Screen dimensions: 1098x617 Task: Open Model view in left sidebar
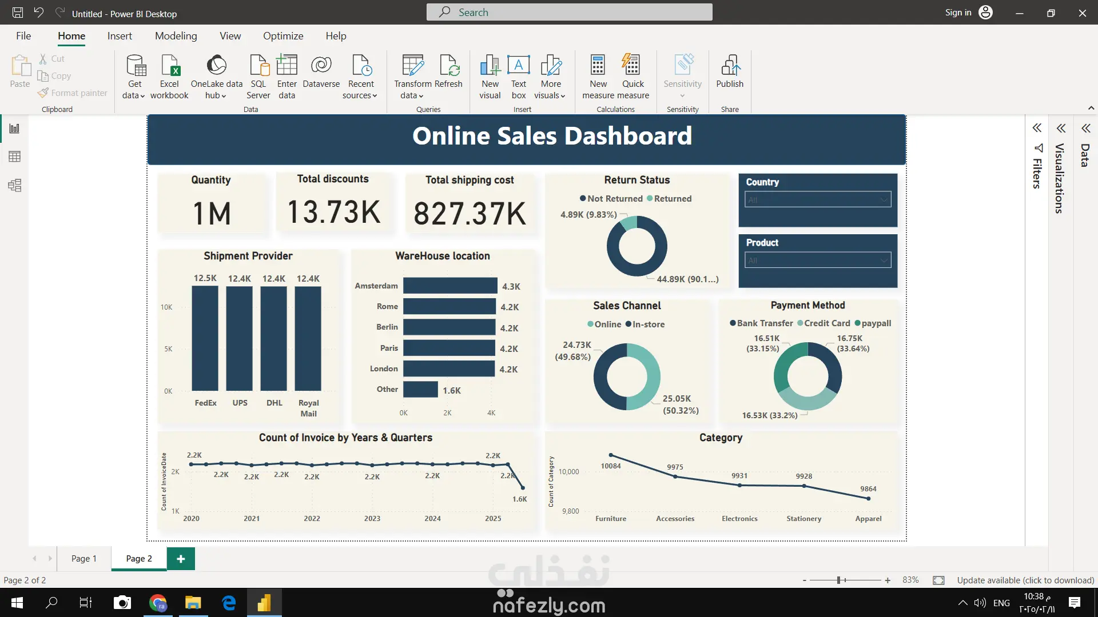point(15,185)
